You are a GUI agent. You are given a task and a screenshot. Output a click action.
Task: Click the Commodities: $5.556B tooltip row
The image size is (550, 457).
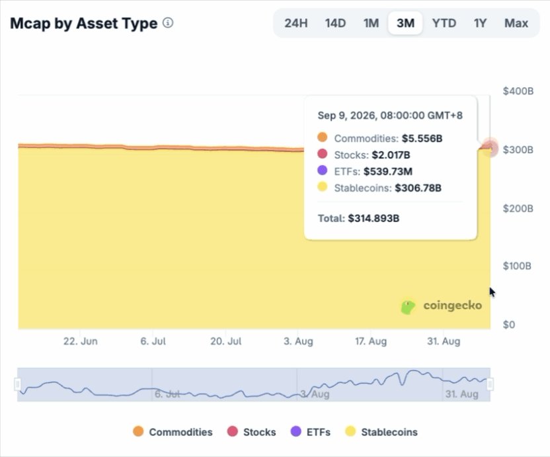(380, 138)
